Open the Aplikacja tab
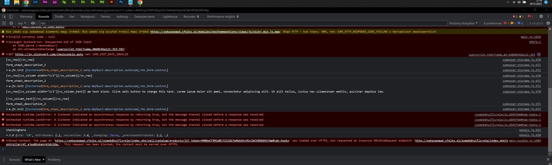 (122, 17)
